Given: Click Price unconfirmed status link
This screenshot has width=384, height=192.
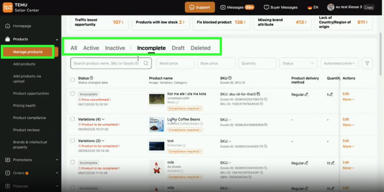Looking at the screenshot, I should [94, 100].
